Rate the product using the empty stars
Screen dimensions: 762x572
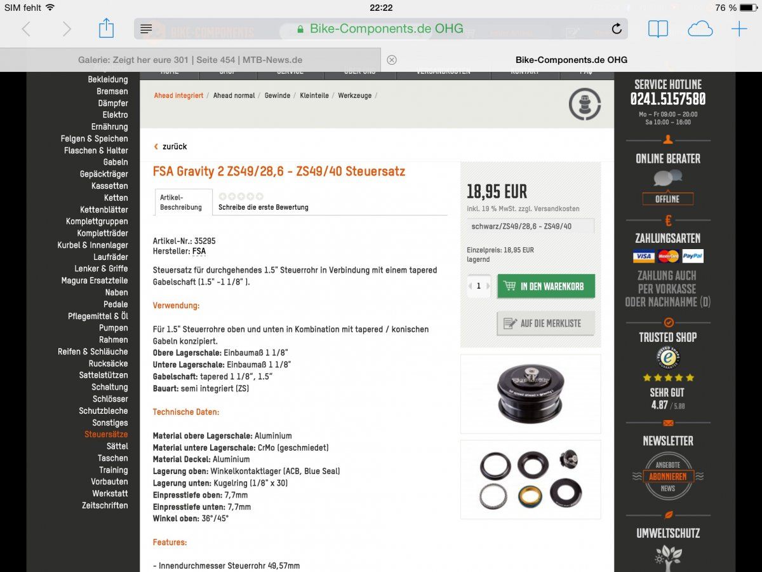tap(241, 196)
